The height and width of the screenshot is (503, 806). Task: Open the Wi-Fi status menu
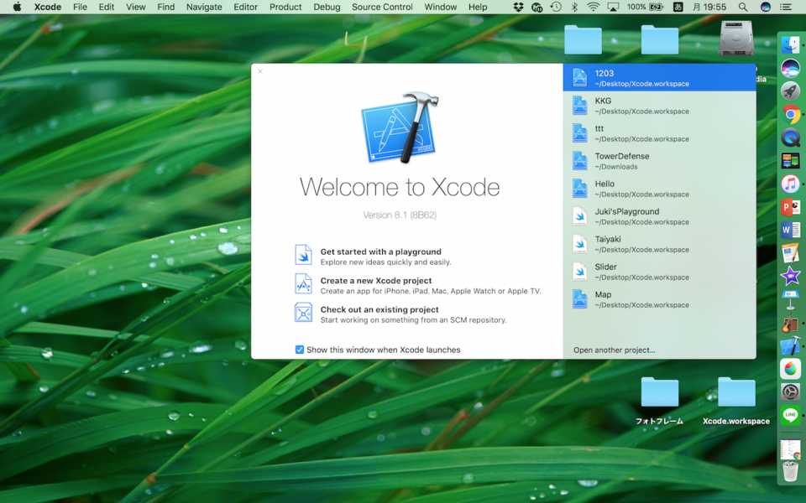[594, 7]
